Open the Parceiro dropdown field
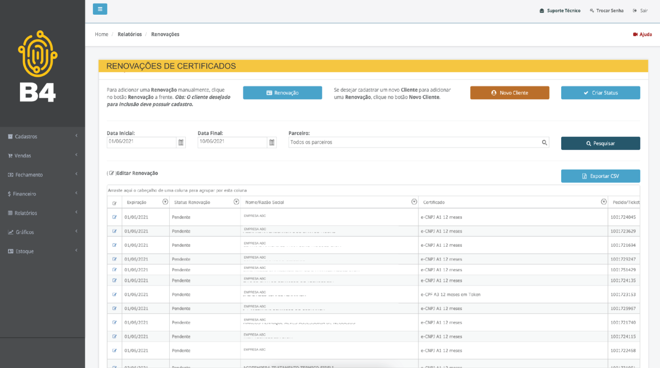 pyautogui.click(x=418, y=142)
